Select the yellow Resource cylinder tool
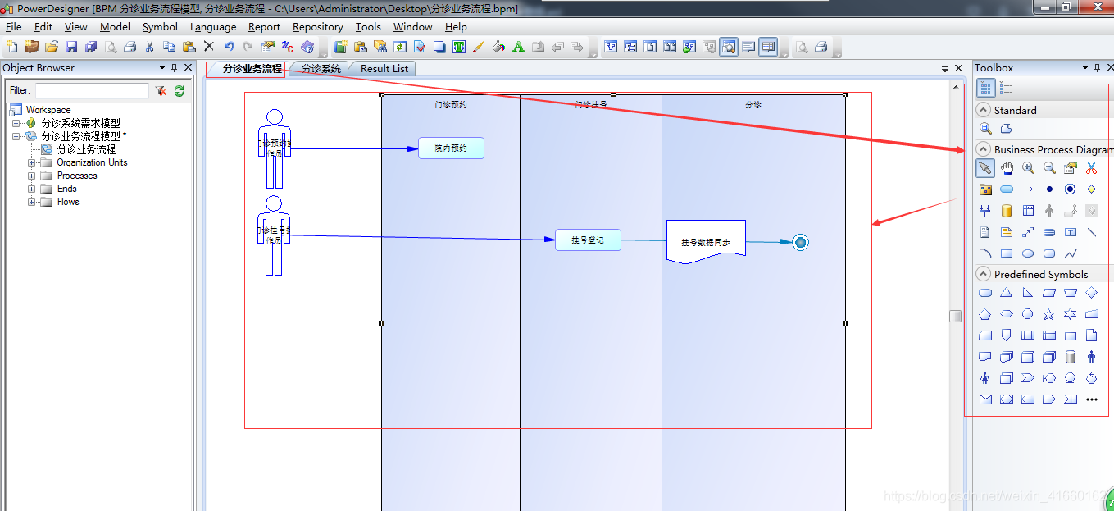1114x511 pixels. coord(1007,211)
